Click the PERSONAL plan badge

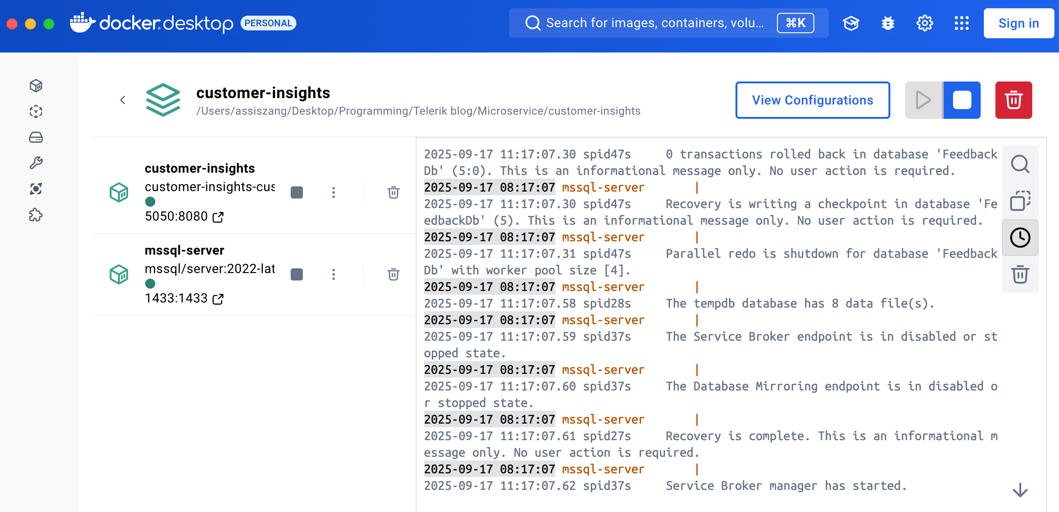coord(268,23)
